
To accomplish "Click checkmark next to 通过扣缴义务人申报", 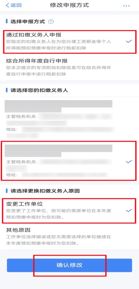I will [x=129, y=41].
